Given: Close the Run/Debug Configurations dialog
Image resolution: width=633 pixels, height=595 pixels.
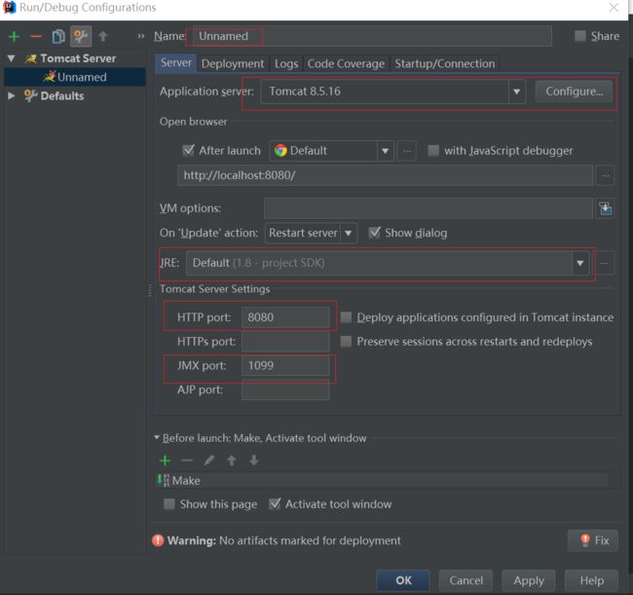Looking at the screenshot, I should coord(614,7).
